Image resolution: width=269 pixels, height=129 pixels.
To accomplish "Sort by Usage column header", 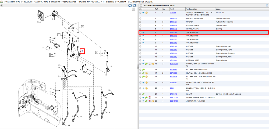I will click(x=242, y=9).
